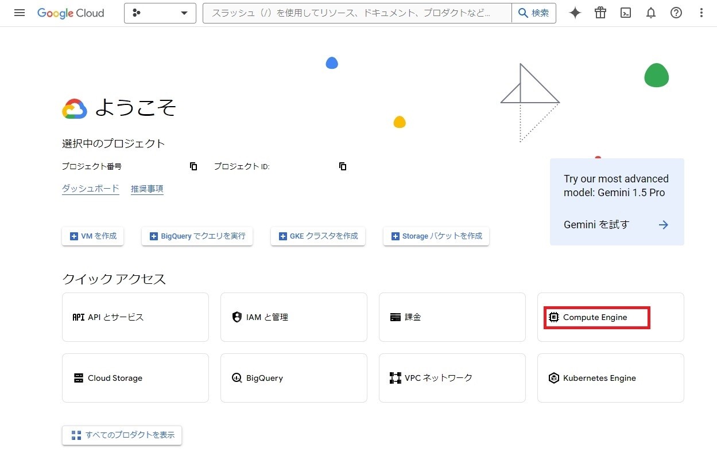Copy the project number
The width and height of the screenshot is (717, 468).
point(193,166)
